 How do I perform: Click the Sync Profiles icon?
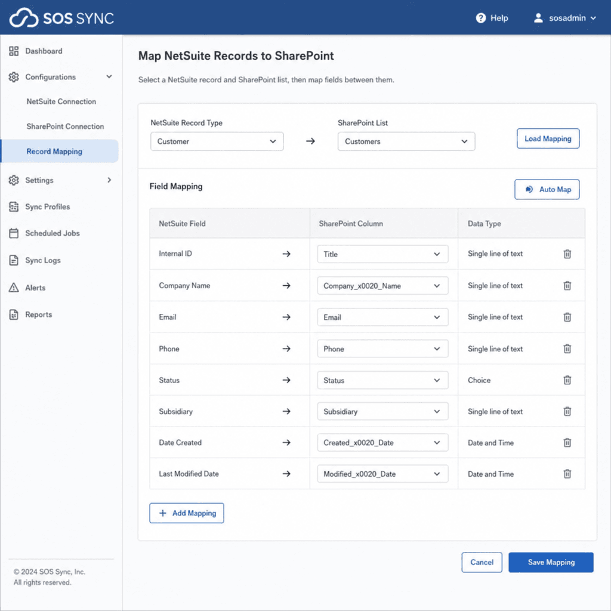point(14,206)
